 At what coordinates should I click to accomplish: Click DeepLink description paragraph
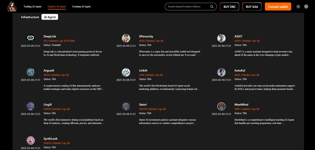coord(73,53)
